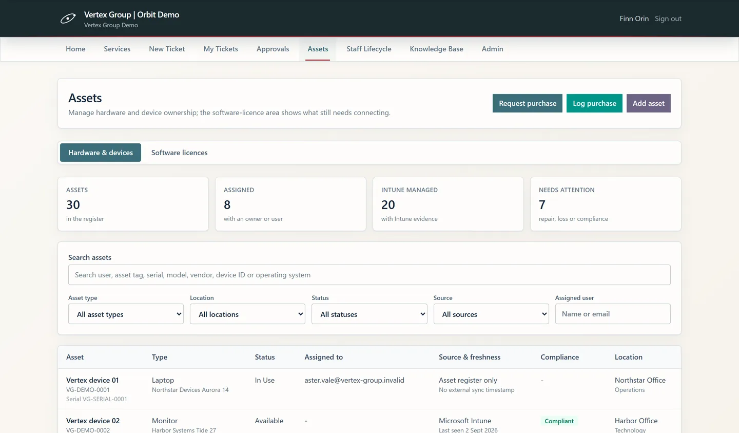Open My Tickets page
Viewport: 739px width, 433px height.
221,49
